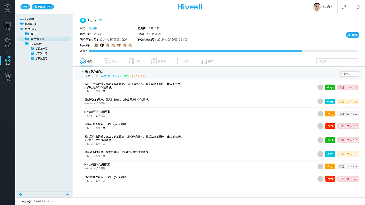Select the 项目 projects icon in sidebar
The image size is (365, 205).
pyautogui.click(x=8, y=59)
